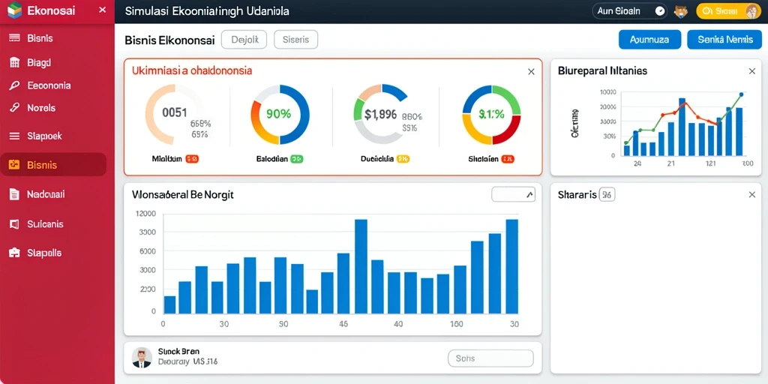Click the 90% Balodian donut gauge
This screenshot has width=768, height=384.
pos(280,115)
